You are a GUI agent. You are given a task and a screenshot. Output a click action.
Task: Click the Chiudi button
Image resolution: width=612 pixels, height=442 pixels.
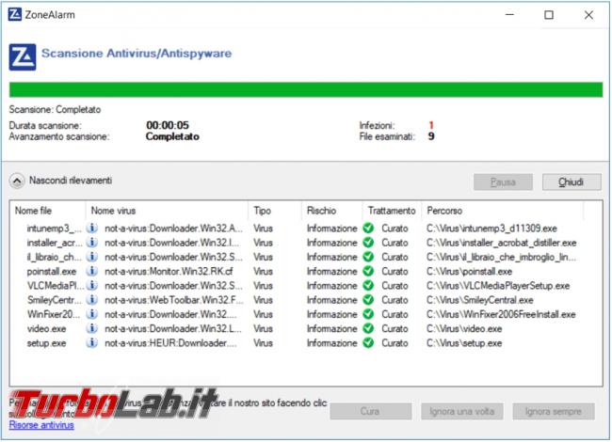coord(572,182)
